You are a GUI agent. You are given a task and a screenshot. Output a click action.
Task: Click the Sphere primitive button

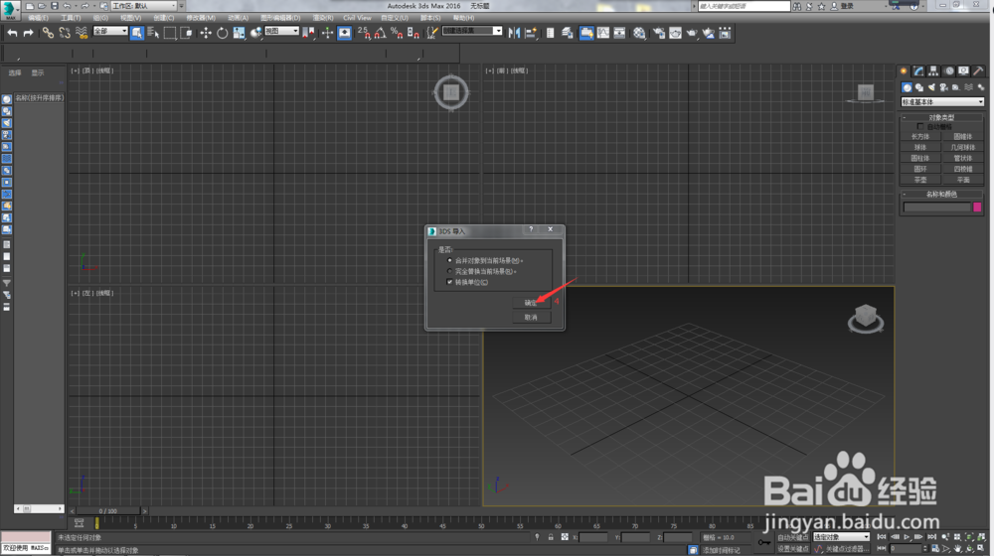tap(919, 148)
